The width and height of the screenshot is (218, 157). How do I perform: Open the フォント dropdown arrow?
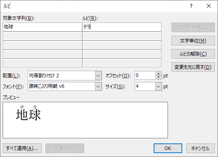click(x=98, y=87)
